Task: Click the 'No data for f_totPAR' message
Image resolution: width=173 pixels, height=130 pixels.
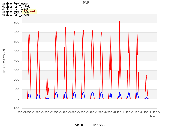Action: tap(16, 4)
